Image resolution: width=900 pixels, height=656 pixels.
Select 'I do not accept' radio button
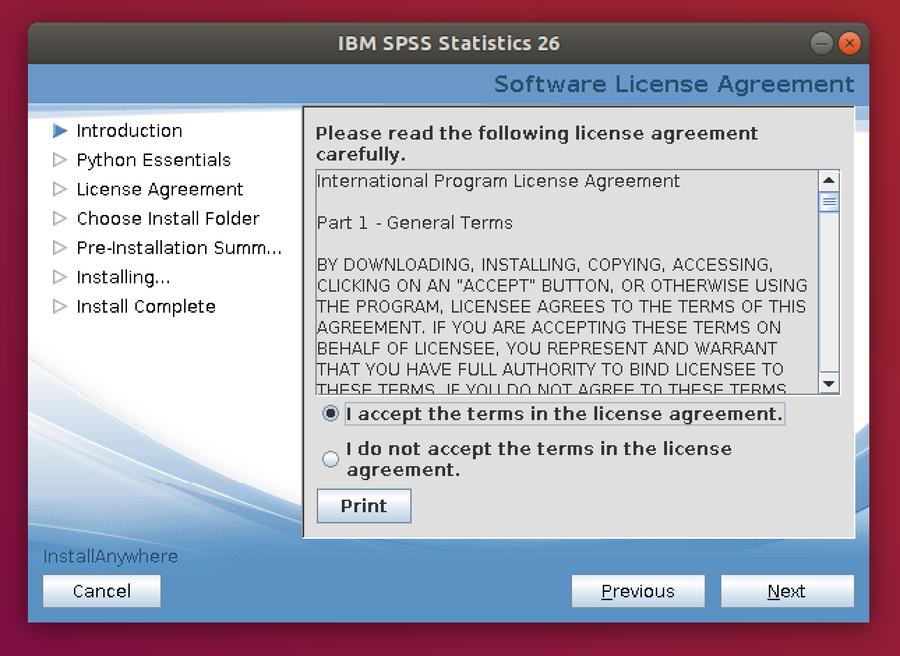pos(331,459)
